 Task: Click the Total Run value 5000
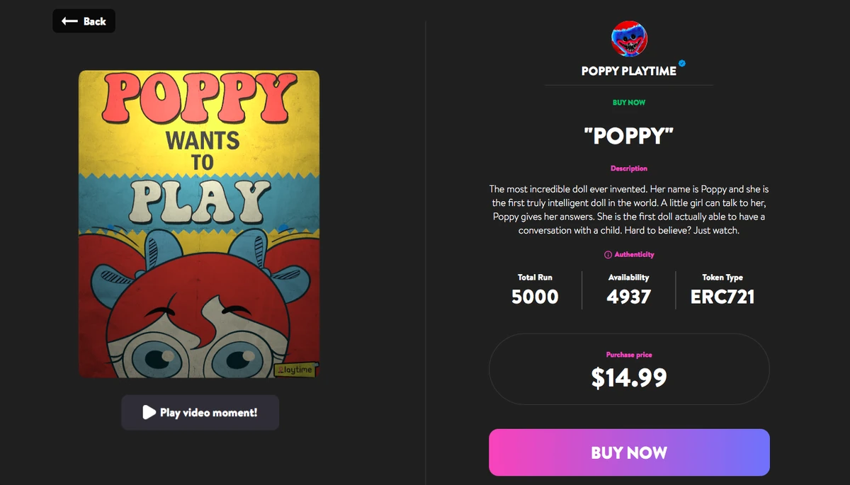535,297
